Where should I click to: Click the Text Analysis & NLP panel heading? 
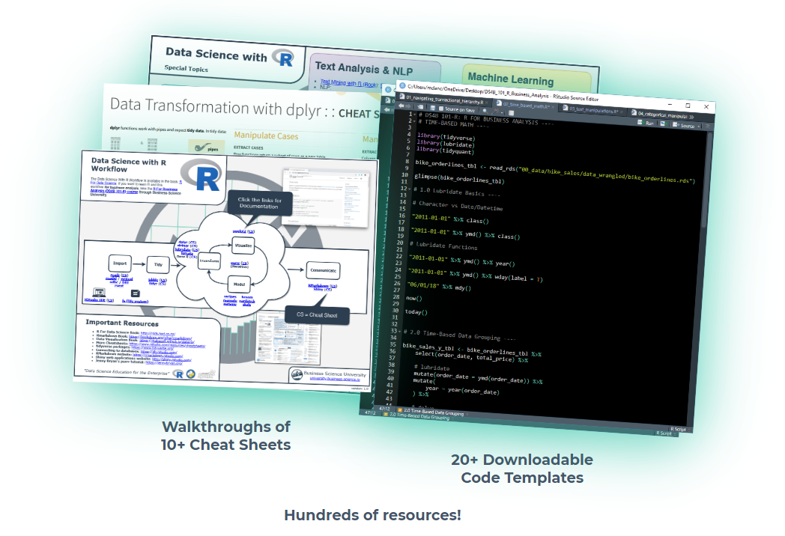pos(364,69)
